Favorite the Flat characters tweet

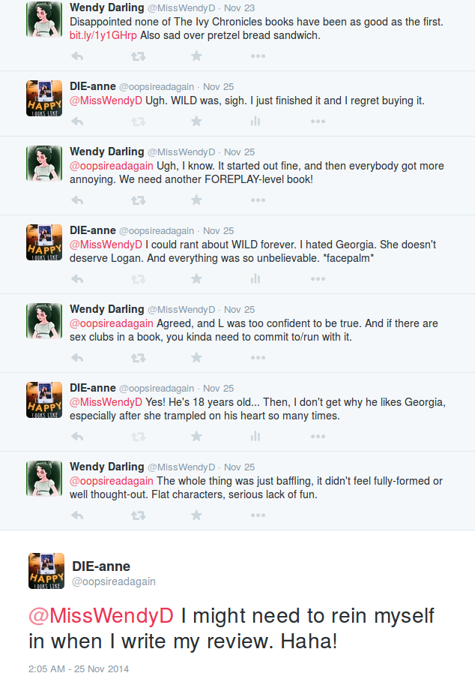[196, 515]
